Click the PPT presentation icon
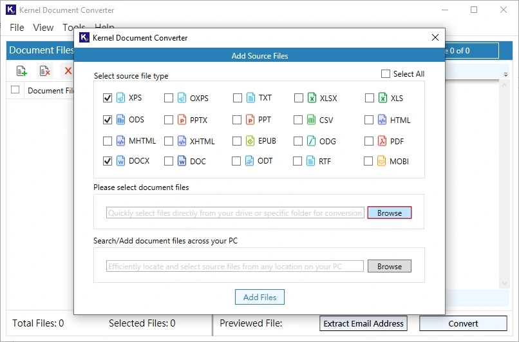This screenshot has height=342, width=519. click(250, 120)
